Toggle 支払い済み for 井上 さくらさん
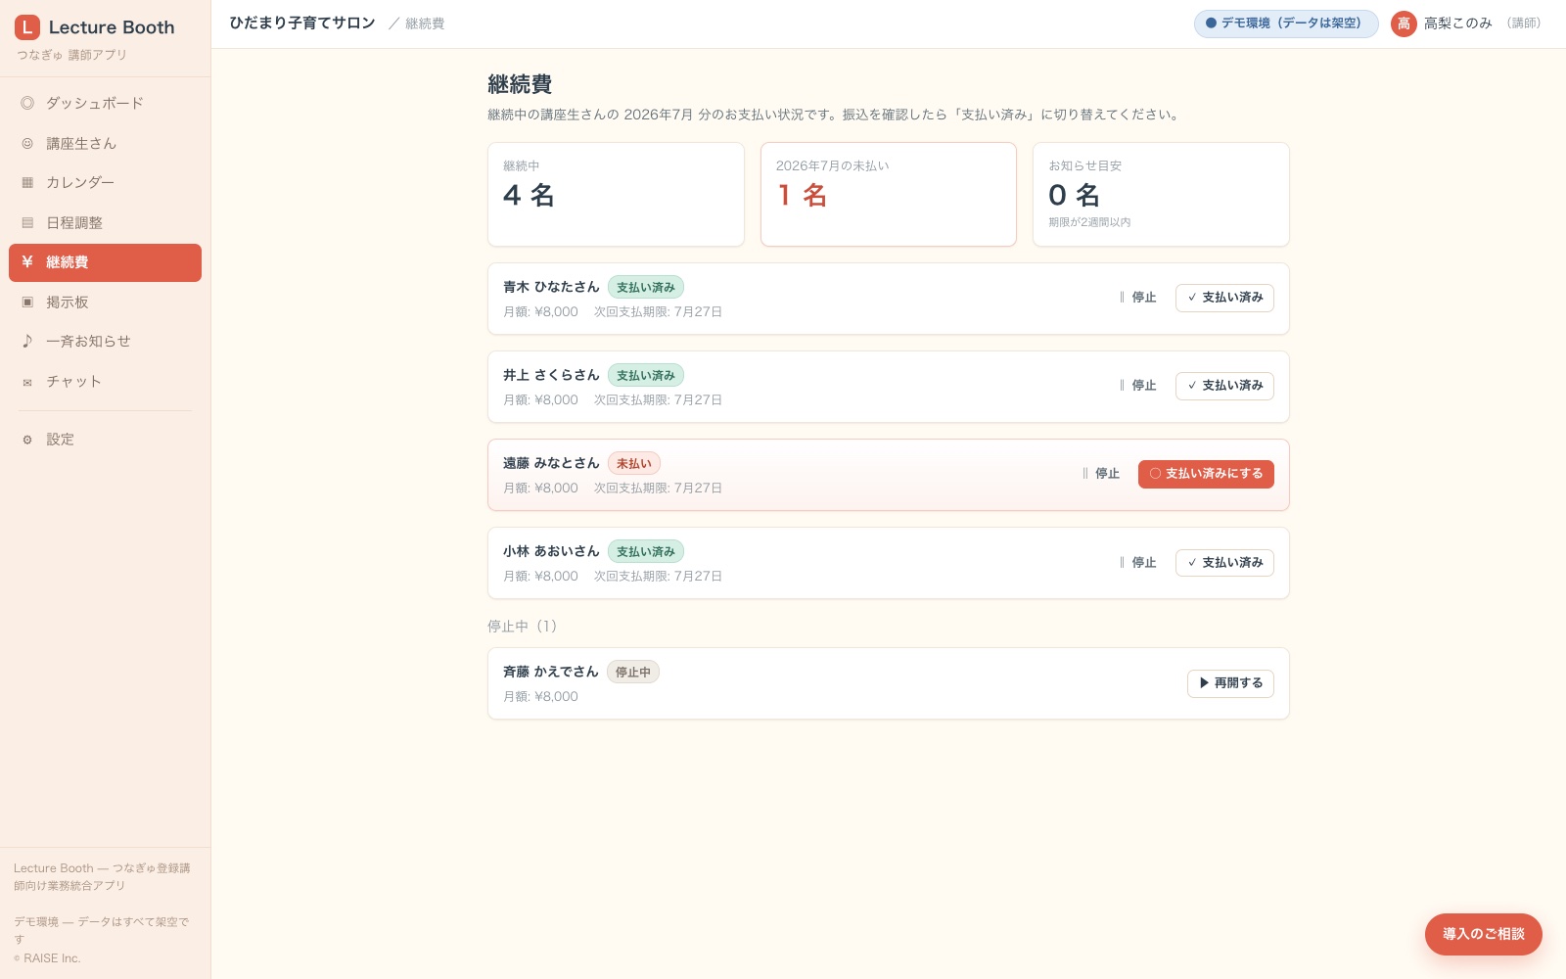This screenshot has height=979, width=1566. 1224,386
